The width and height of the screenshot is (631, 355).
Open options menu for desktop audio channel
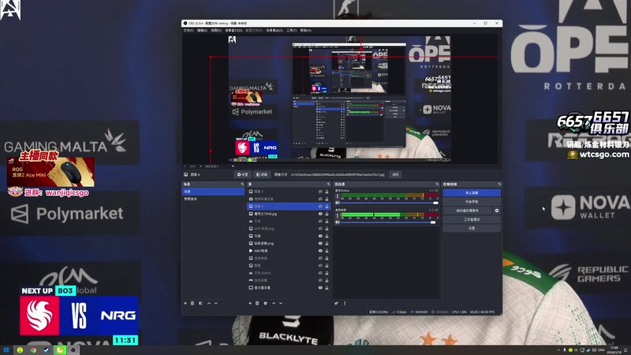point(338,196)
